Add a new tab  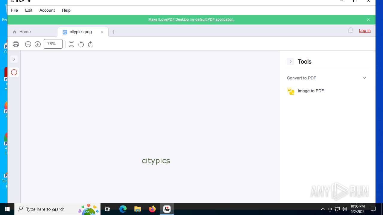(114, 32)
